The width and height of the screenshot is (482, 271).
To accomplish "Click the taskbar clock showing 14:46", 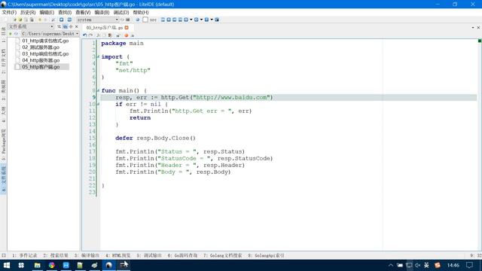I will (x=453, y=265).
